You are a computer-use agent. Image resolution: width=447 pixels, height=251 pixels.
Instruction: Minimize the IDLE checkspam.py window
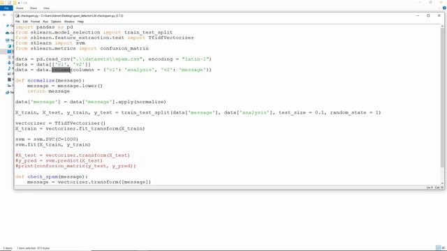pos(418,15)
